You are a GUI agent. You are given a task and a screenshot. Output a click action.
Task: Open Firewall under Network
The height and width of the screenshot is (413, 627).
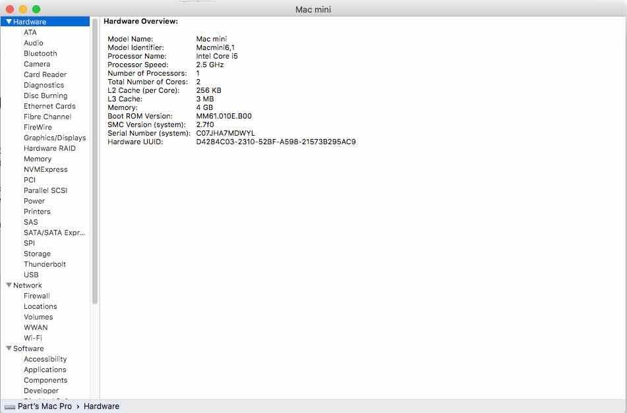pos(37,296)
